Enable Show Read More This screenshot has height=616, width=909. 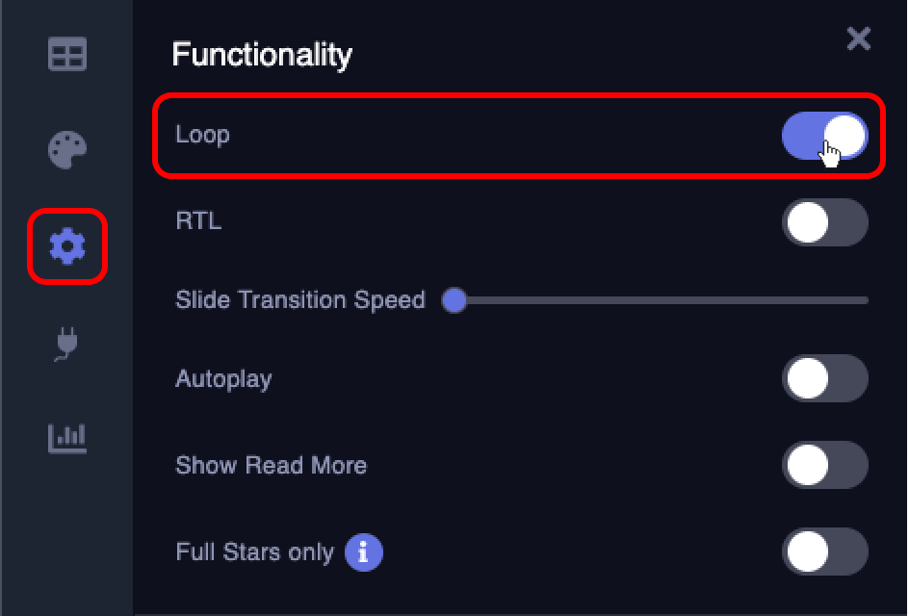[825, 465]
